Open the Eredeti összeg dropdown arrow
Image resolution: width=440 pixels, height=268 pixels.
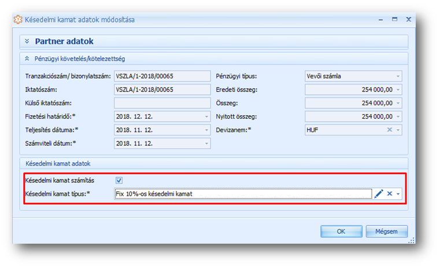click(x=398, y=90)
